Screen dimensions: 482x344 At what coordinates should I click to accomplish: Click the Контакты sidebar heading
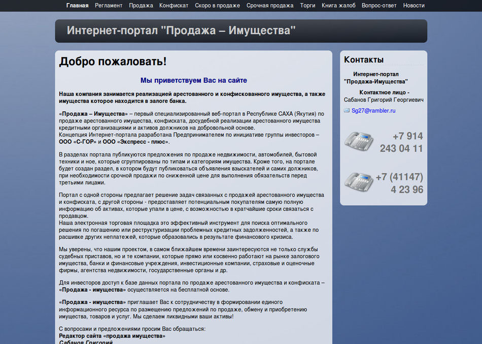(x=364, y=59)
